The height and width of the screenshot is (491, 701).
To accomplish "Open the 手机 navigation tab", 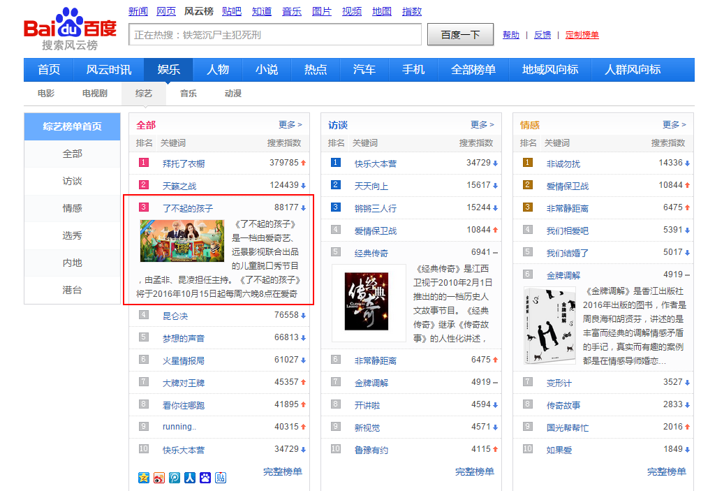I will [413, 70].
